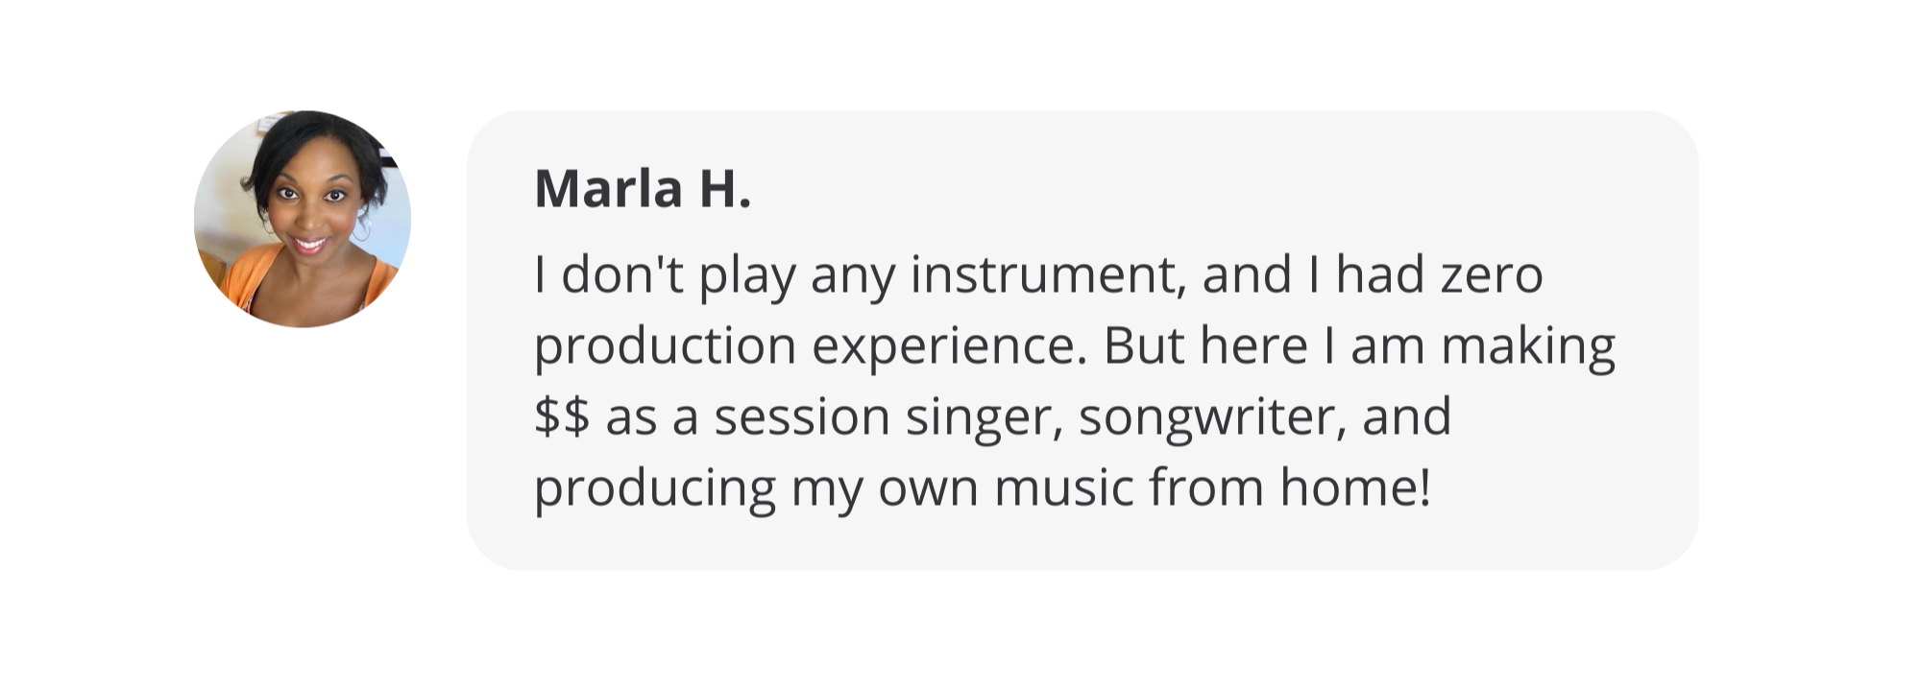Click the sentence "But here I am making"

(x=1359, y=347)
